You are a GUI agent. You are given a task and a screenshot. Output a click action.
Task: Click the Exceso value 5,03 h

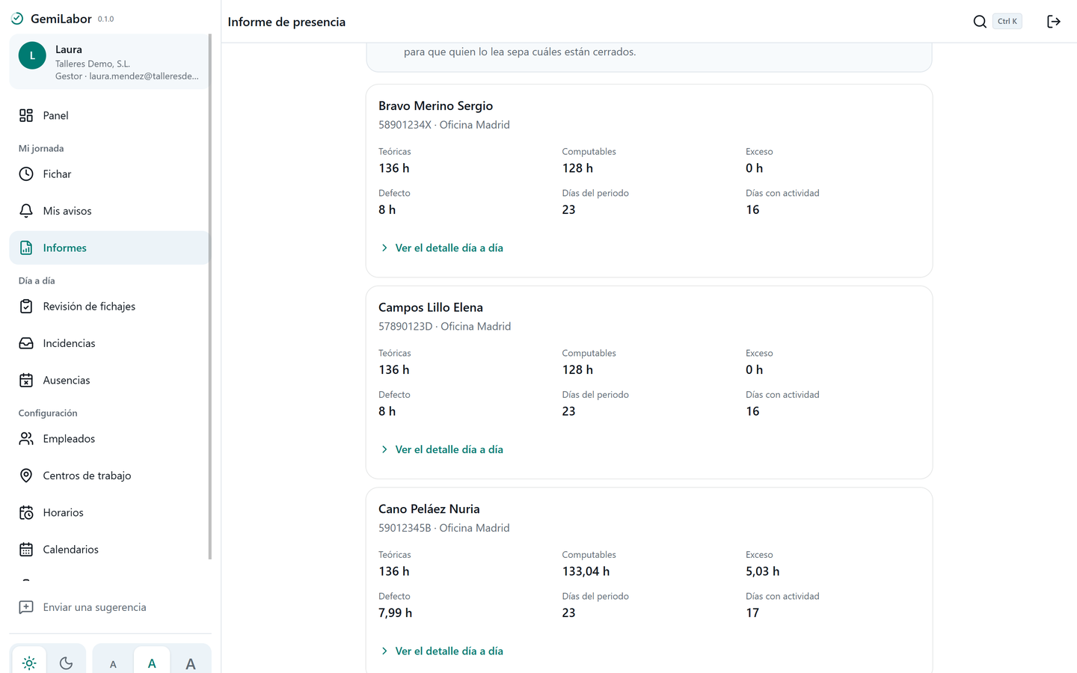[x=762, y=571]
